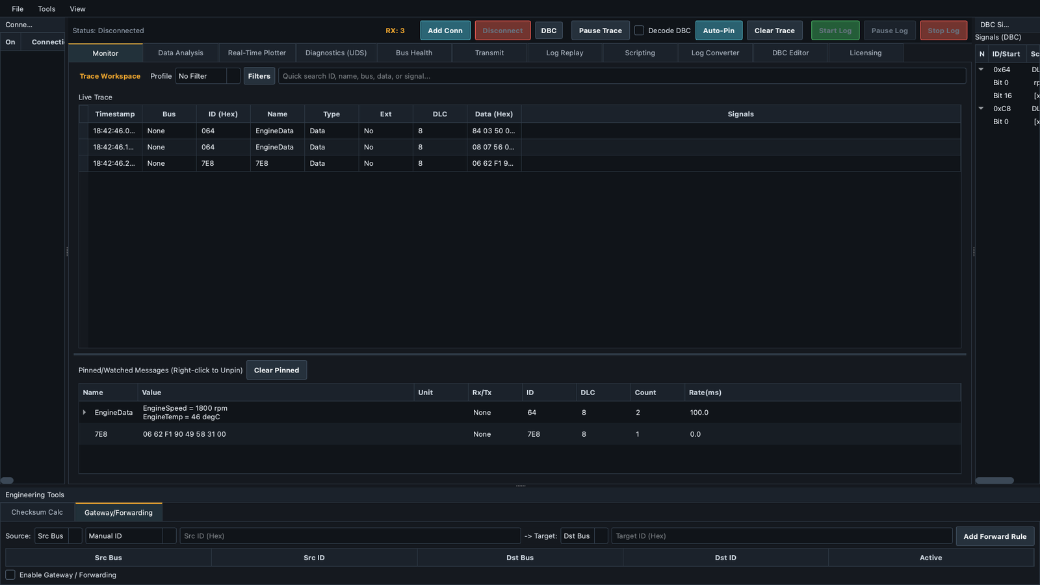The height and width of the screenshot is (585, 1040).
Task: Open the Src Bus source dropdown
Action: (58, 536)
